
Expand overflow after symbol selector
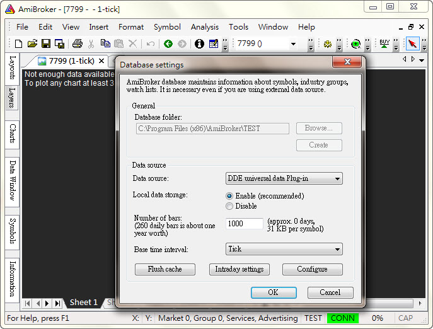coord(311,44)
